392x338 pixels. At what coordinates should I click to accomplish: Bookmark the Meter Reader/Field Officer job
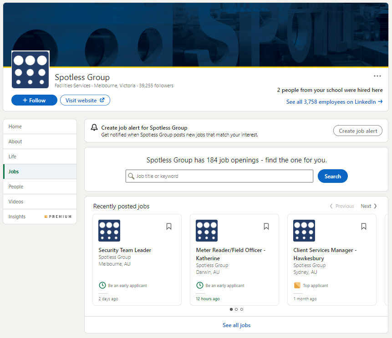pyautogui.click(x=266, y=226)
